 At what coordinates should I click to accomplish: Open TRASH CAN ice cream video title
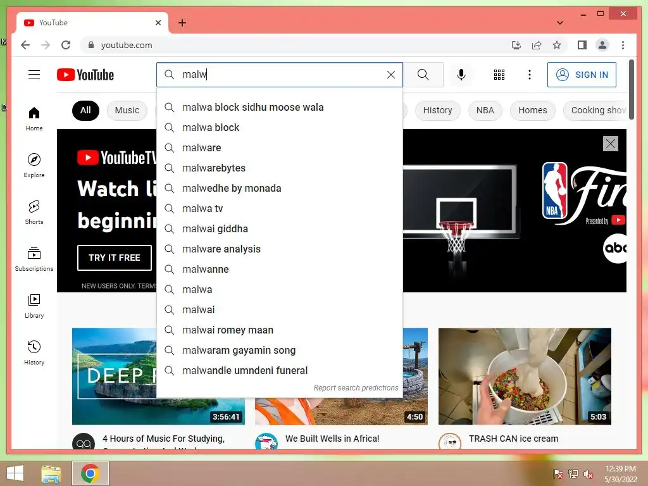tap(513, 439)
